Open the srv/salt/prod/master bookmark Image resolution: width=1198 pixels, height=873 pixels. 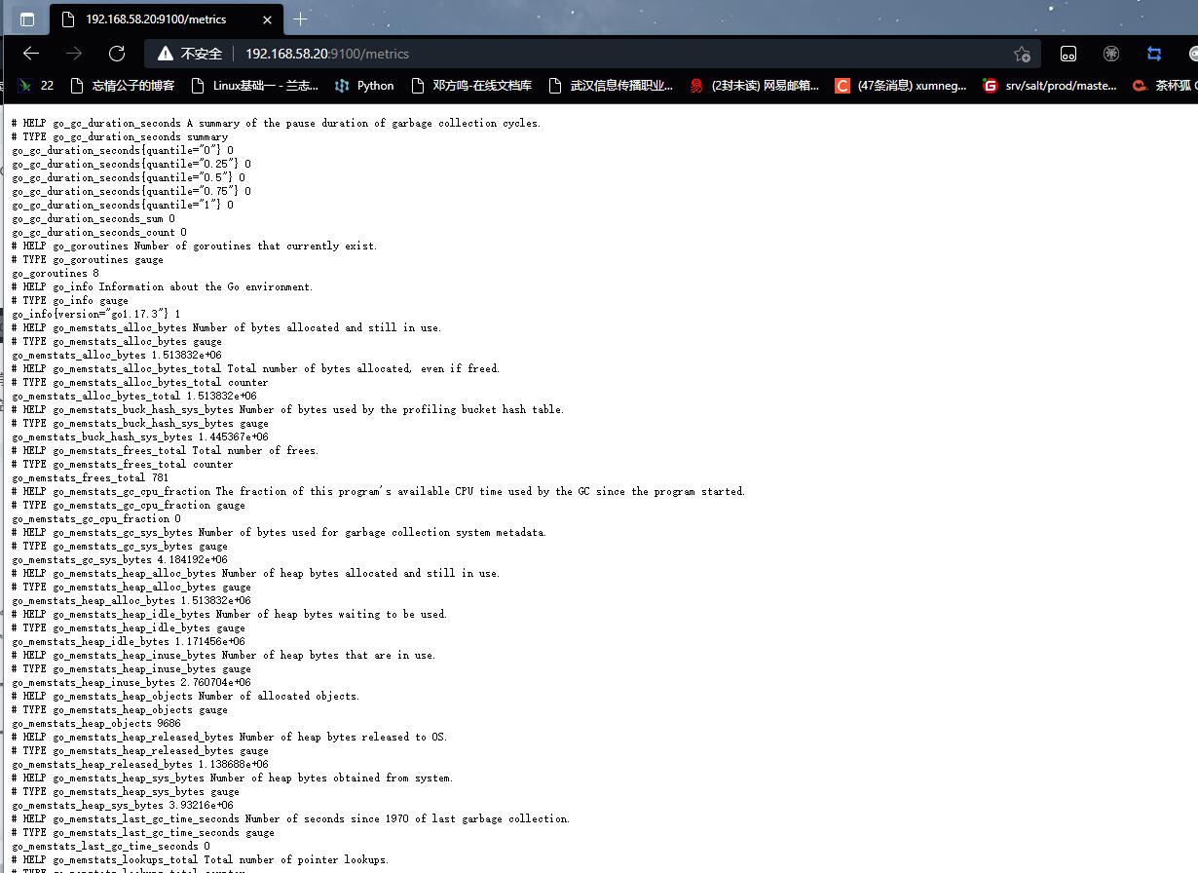point(1050,86)
